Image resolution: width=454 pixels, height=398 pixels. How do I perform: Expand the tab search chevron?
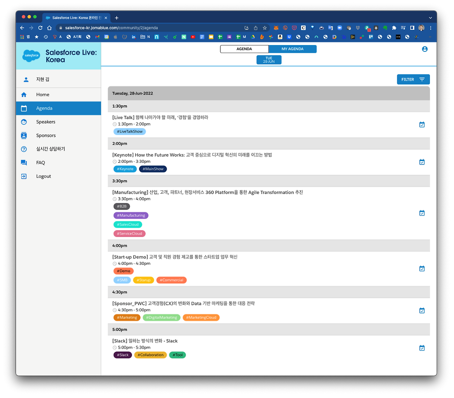[430, 18]
